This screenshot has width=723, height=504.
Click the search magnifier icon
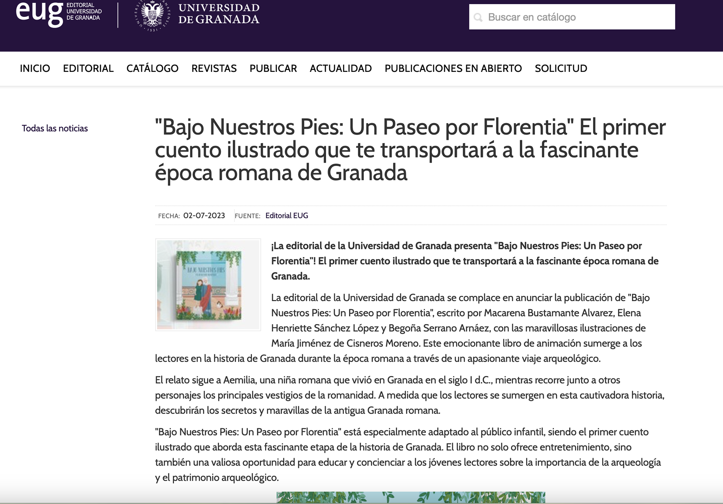click(478, 17)
